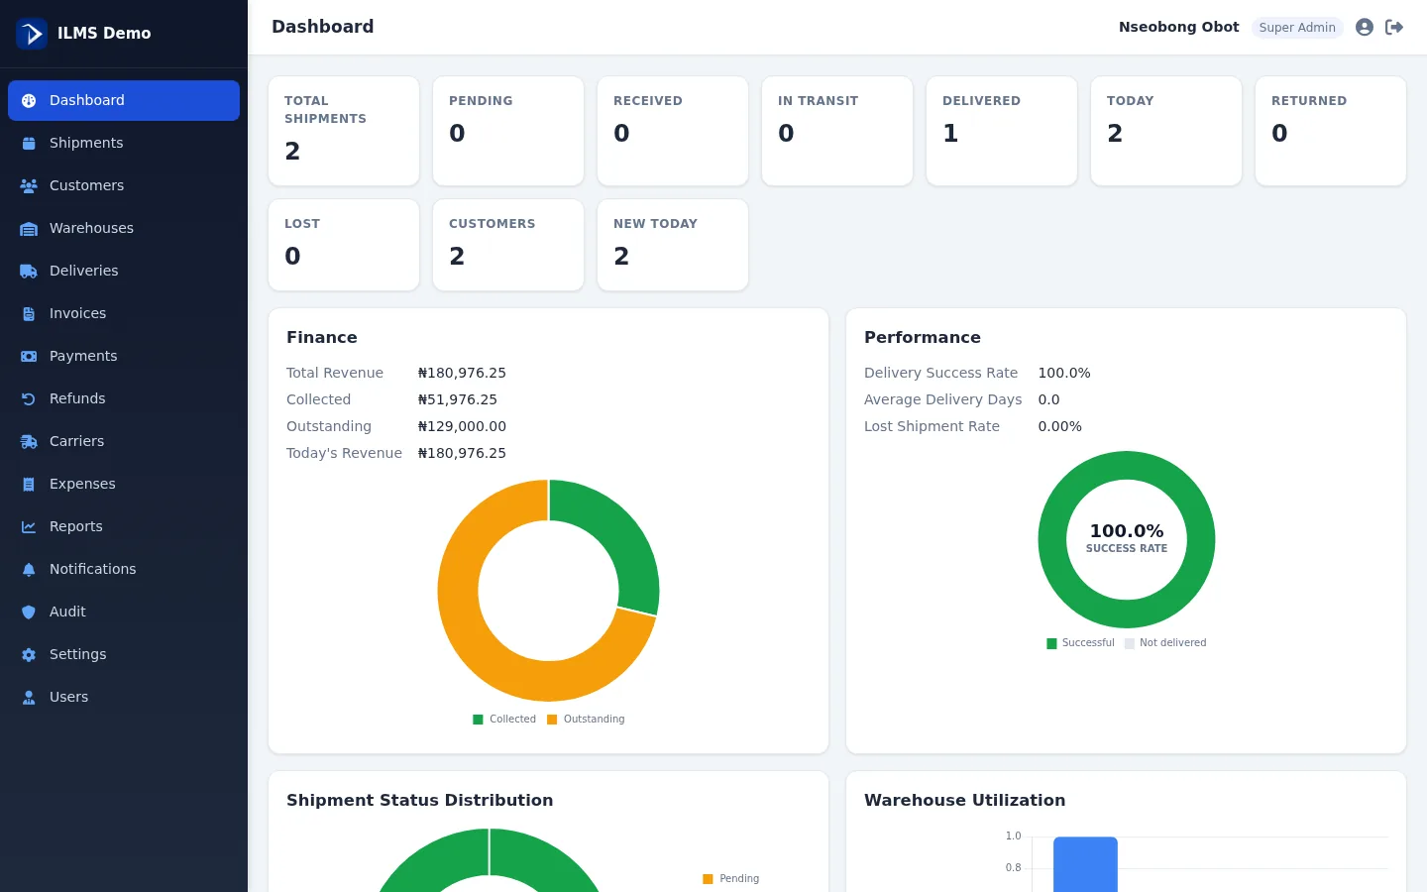
Task: Click the Invoices document icon
Action: (x=29, y=313)
